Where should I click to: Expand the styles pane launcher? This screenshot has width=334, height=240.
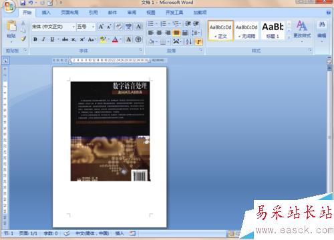[311, 50]
